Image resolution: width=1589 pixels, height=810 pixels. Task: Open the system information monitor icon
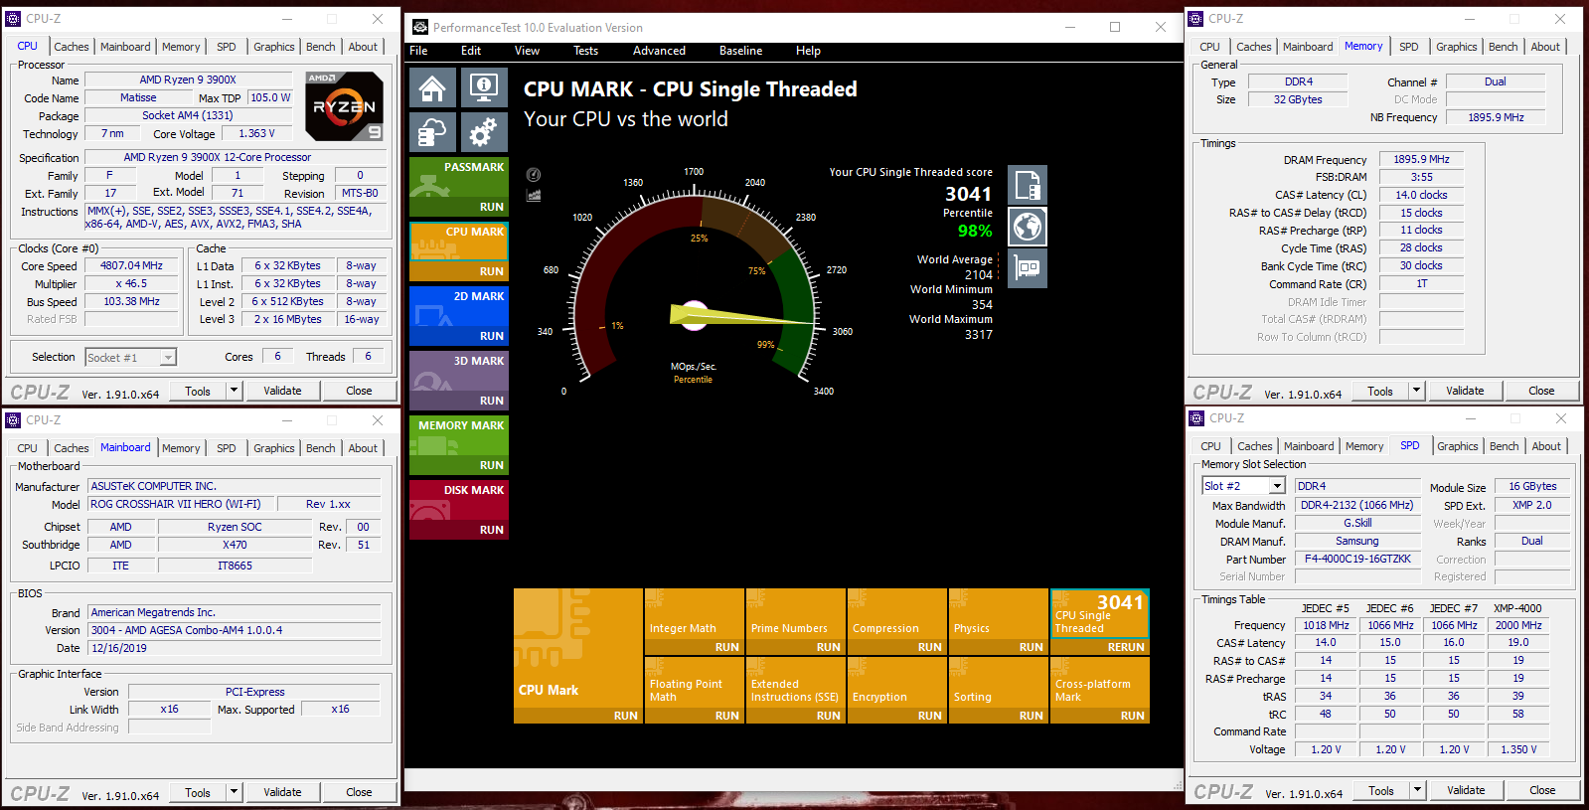tap(484, 88)
